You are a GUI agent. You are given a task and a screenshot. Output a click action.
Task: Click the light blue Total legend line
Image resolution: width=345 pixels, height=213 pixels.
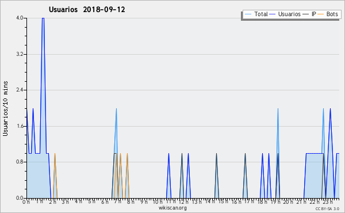tap(248, 14)
